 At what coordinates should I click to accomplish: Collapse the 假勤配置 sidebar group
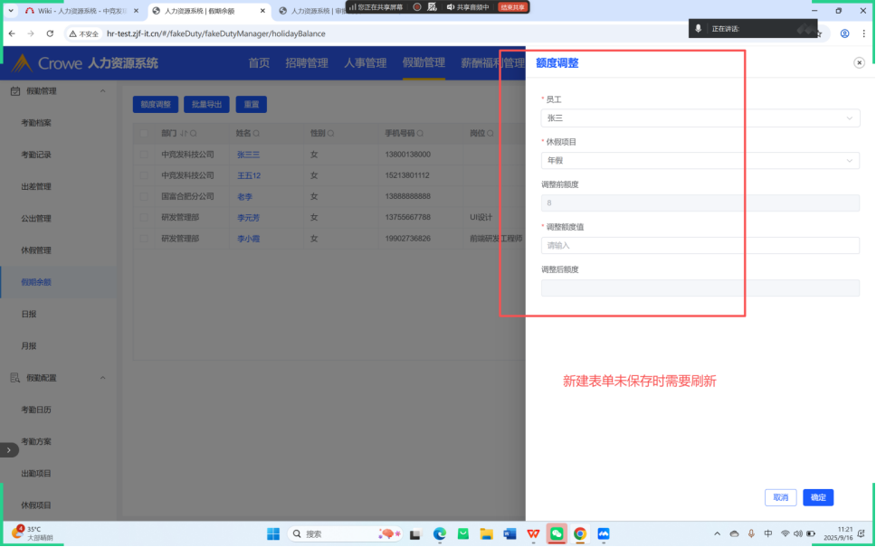103,378
